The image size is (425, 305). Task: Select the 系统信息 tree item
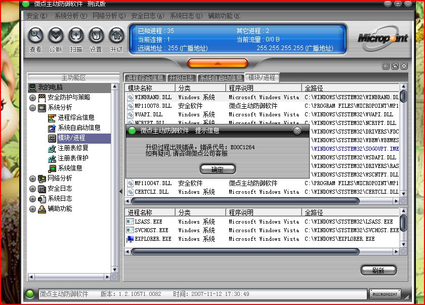pyautogui.click(x=70, y=168)
